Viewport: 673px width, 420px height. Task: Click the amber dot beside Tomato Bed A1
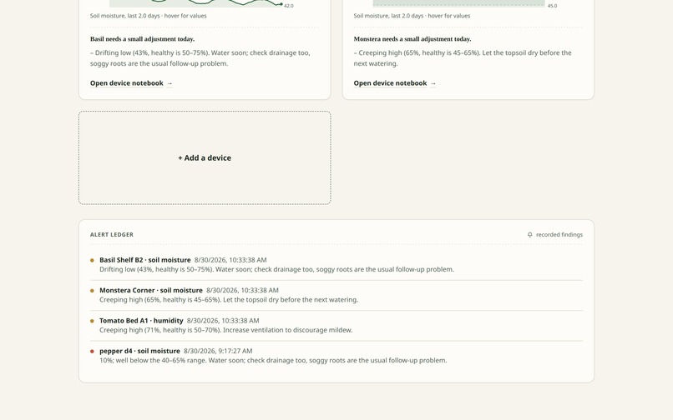click(x=92, y=321)
